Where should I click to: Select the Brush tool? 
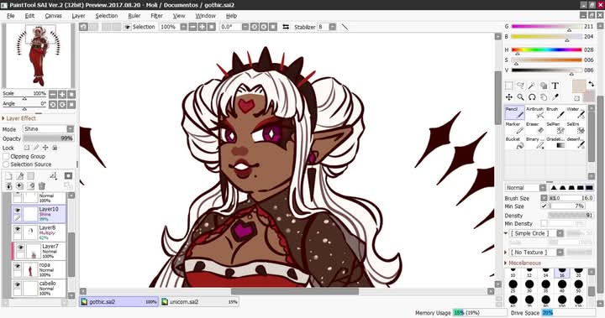pos(555,112)
